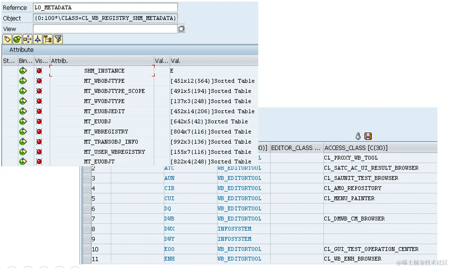Click into the Refernce input field

point(105,7)
